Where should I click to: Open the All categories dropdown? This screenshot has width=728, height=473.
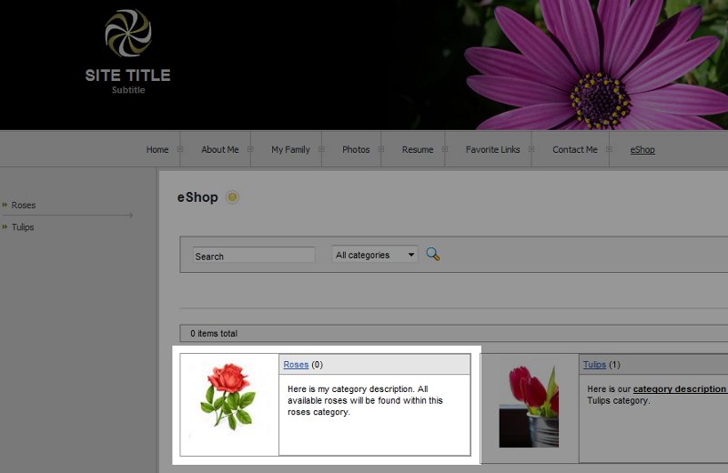374,255
